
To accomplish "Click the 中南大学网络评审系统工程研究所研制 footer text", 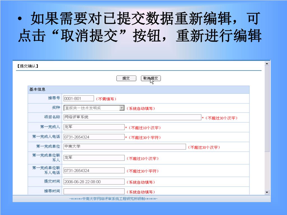I will [x=114, y=199].
